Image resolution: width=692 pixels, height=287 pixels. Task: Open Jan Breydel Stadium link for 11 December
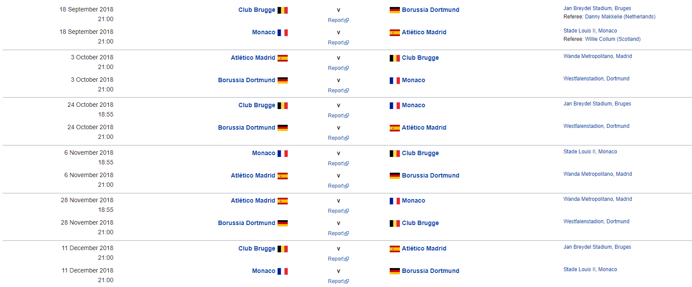(x=597, y=247)
